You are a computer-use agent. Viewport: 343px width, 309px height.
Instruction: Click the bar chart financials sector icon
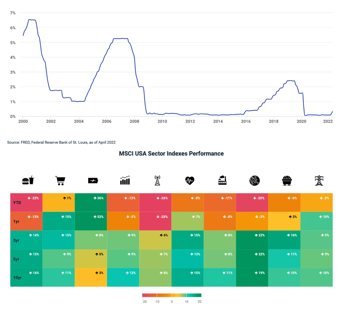tap(124, 180)
